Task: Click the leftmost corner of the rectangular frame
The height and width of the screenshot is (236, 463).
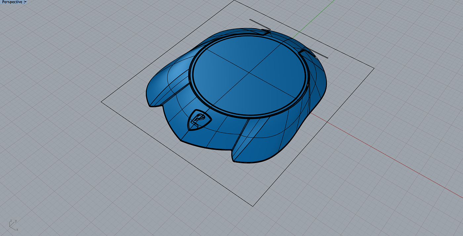Action: [x=101, y=102]
